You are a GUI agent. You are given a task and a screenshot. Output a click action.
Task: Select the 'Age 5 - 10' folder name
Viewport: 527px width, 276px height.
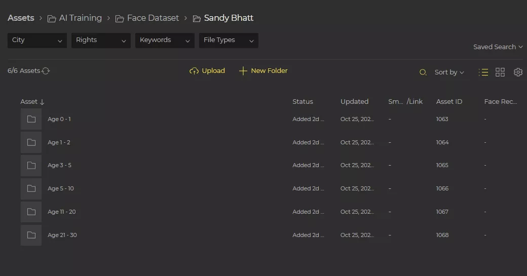[x=60, y=188]
